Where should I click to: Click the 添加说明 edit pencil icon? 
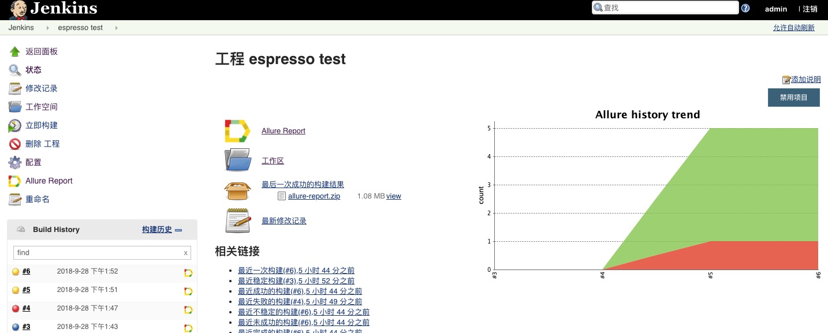point(786,80)
